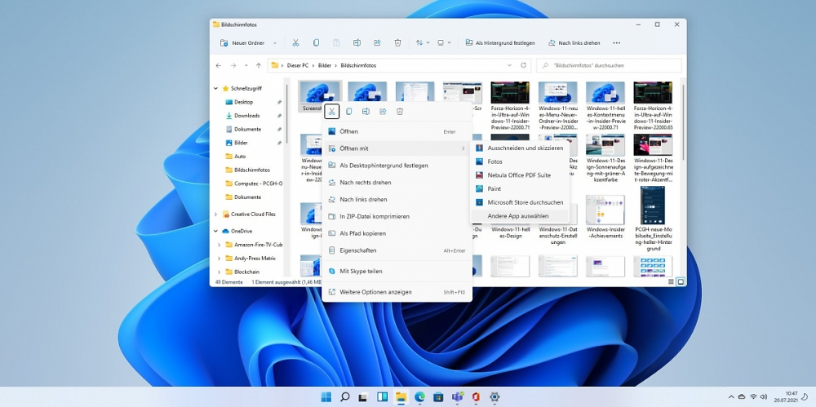
Task: Go up one folder level arrow
Action: 259,65
